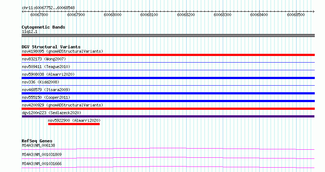Click the right arrow of the ruler
Image resolution: width=325 pixels, height=172 pixels.
tap(313, 12)
